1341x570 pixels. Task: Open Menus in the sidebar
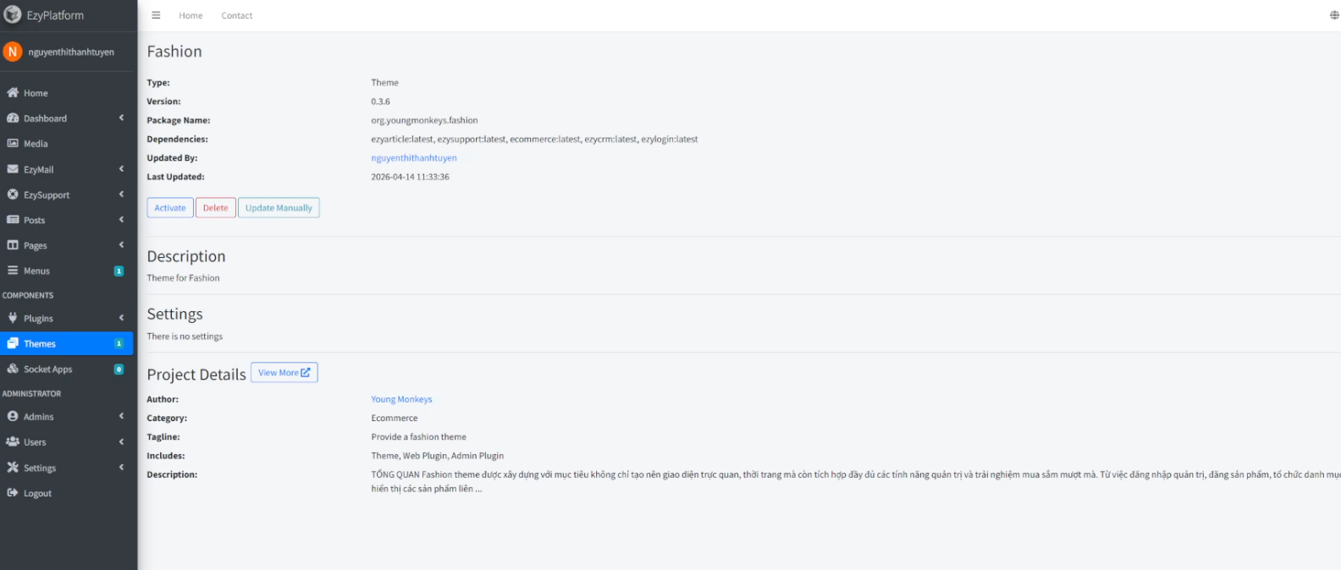point(36,271)
